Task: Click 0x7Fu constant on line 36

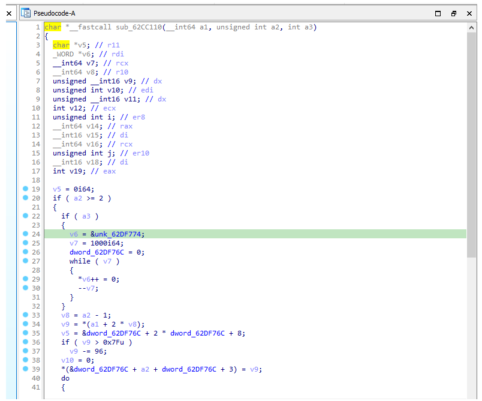Action: tap(113, 342)
